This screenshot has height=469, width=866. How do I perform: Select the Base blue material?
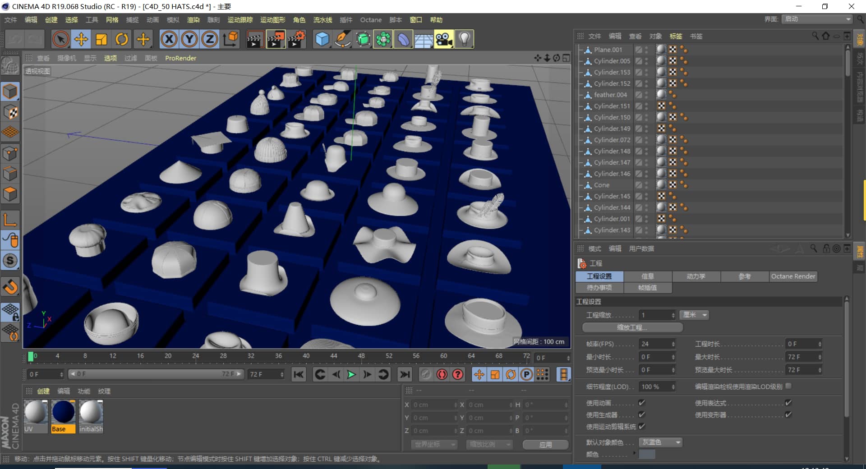pos(63,417)
